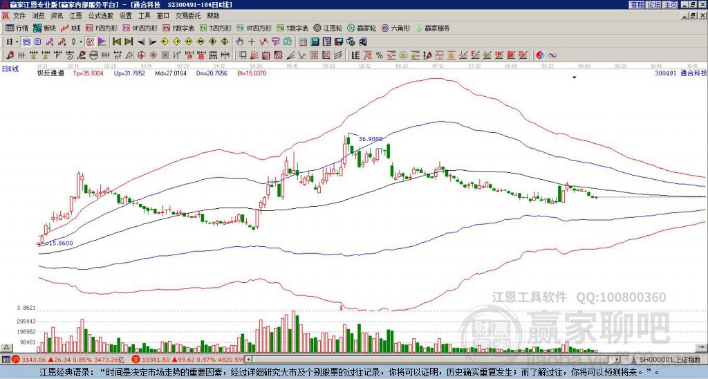Click the 15.8600 low price marker

[x=61, y=243]
